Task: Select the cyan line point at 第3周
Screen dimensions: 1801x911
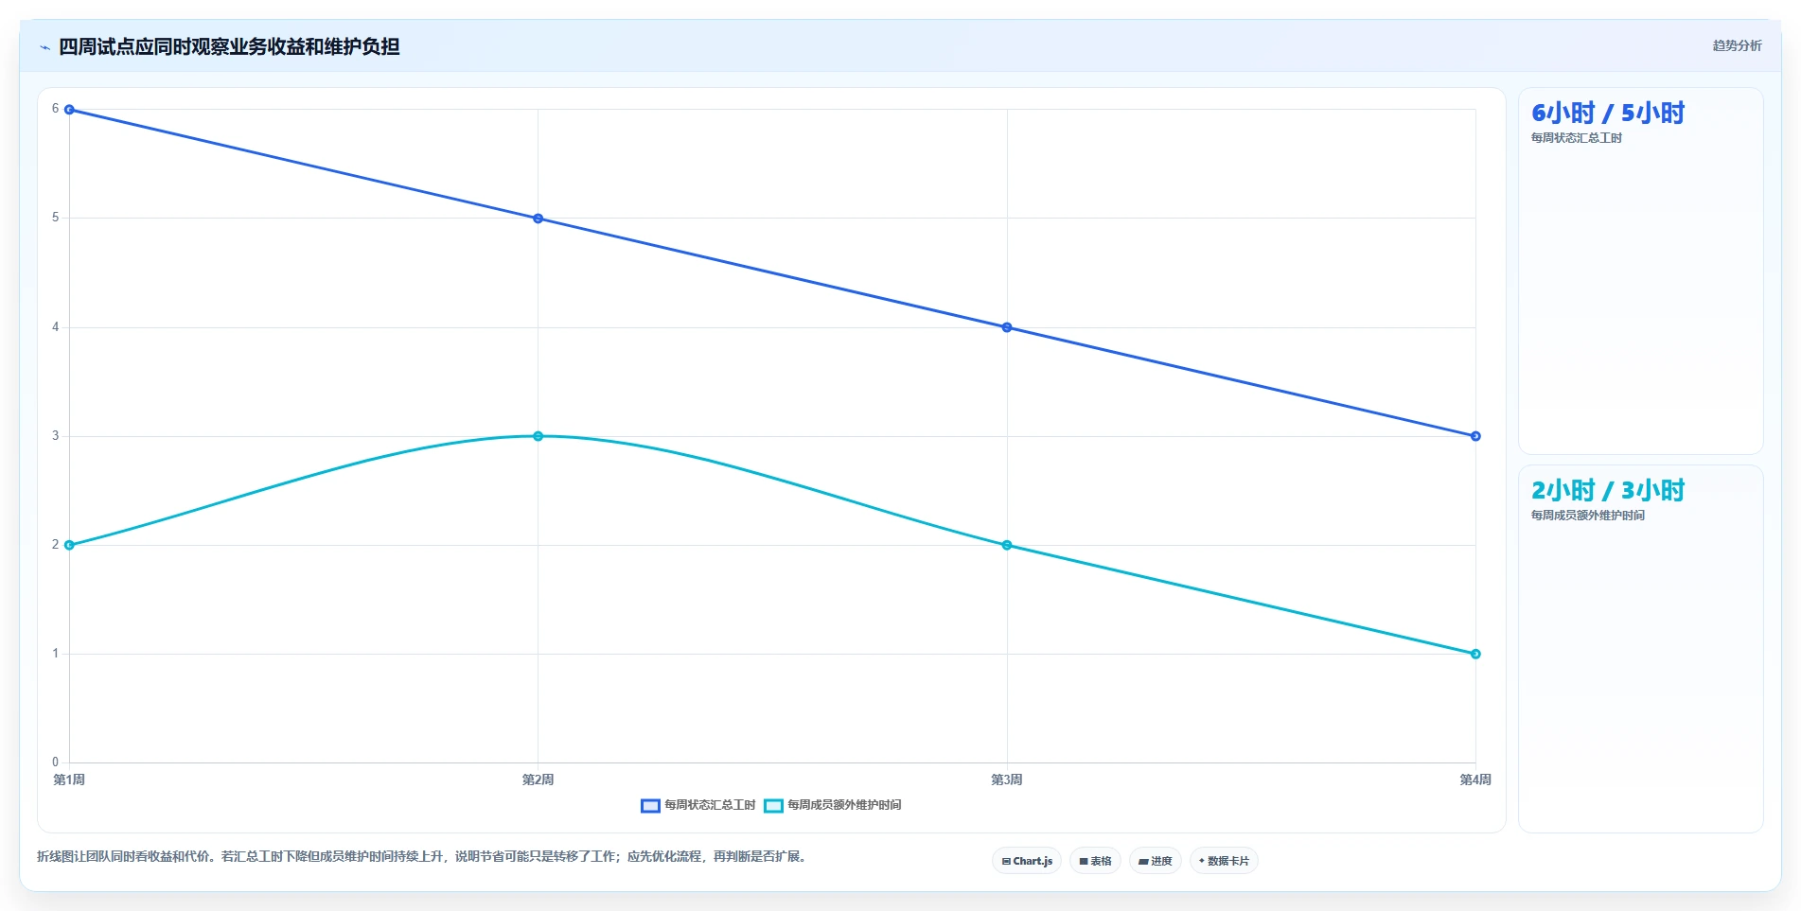Action: (x=1007, y=545)
